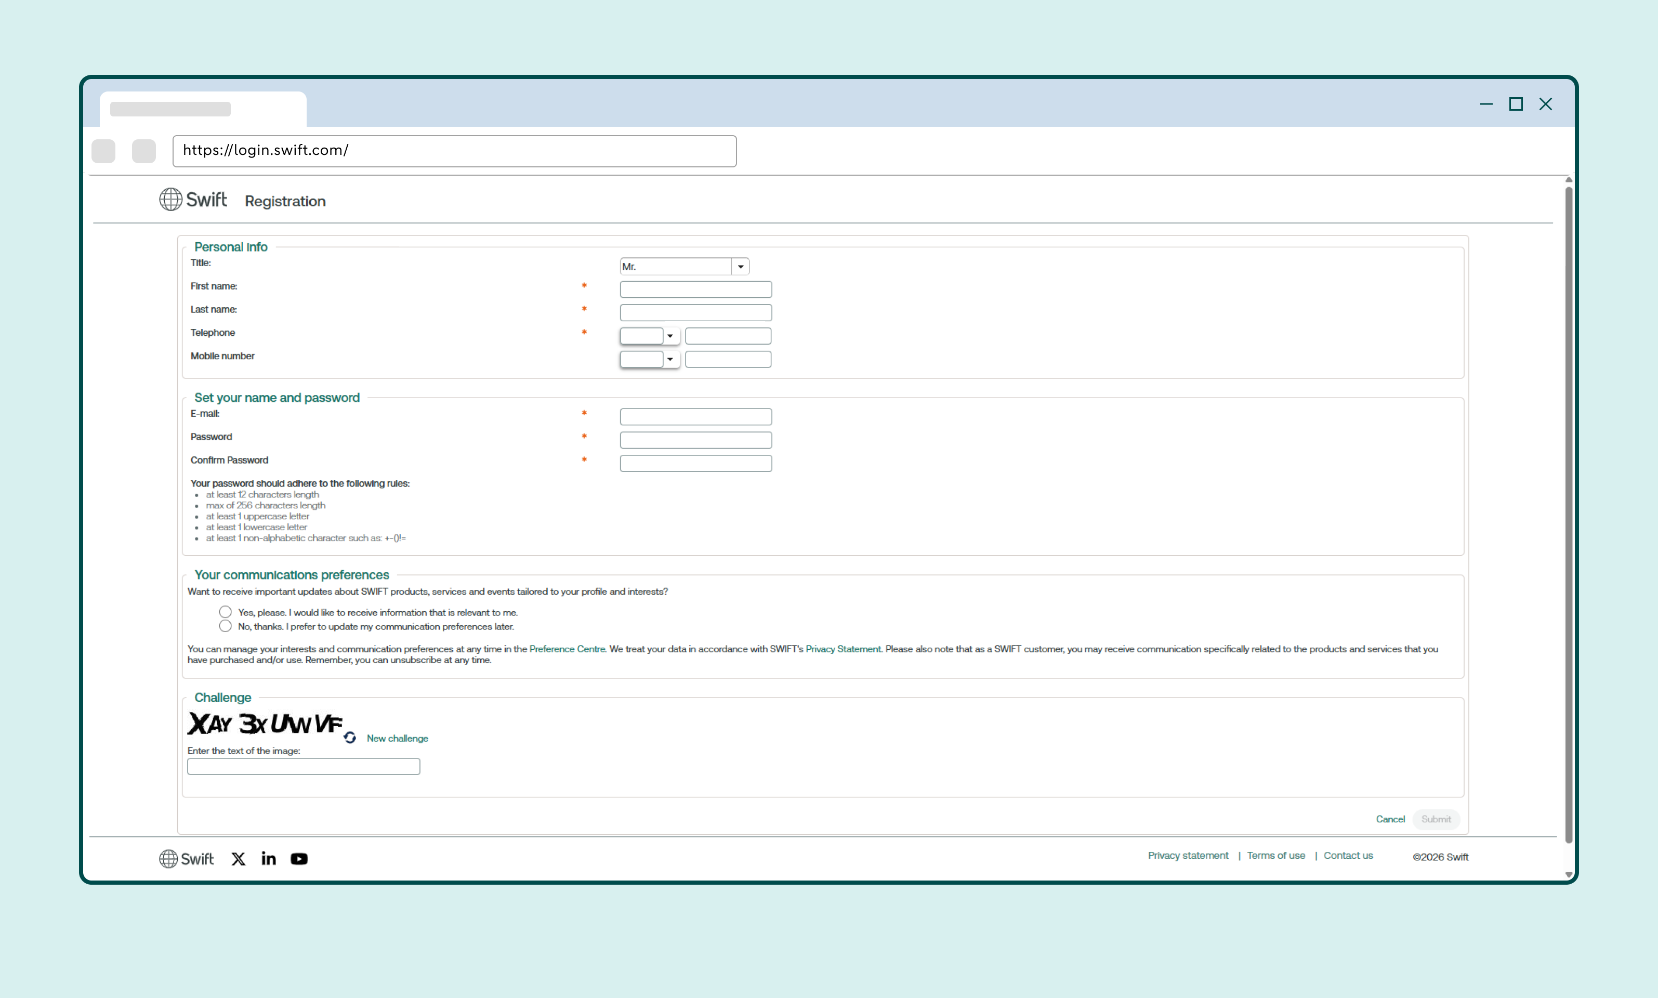
Task: Focus the E-mail field
Action: click(x=696, y=417)
